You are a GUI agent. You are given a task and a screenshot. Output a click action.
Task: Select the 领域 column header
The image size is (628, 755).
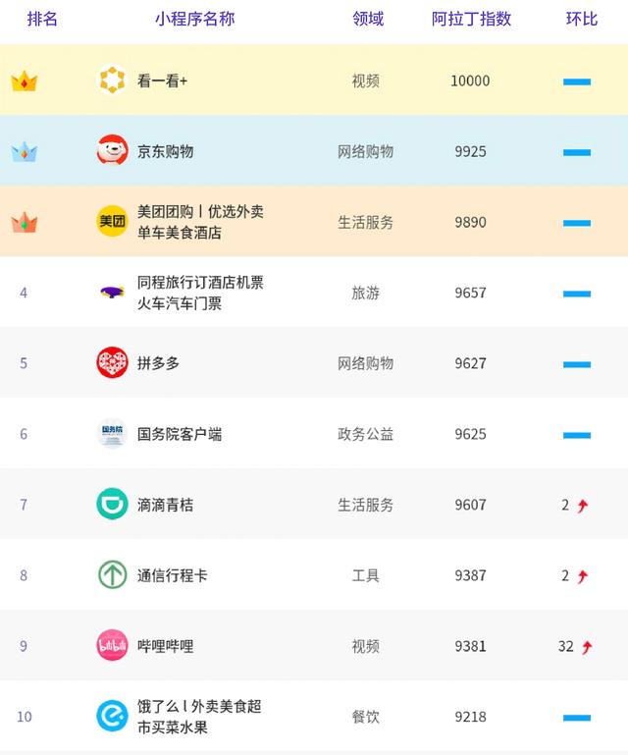368,20
